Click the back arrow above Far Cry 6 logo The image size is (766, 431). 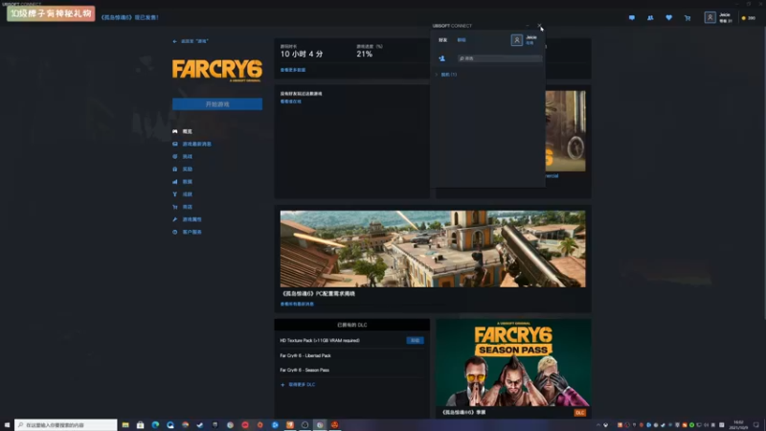click(174, 41)
